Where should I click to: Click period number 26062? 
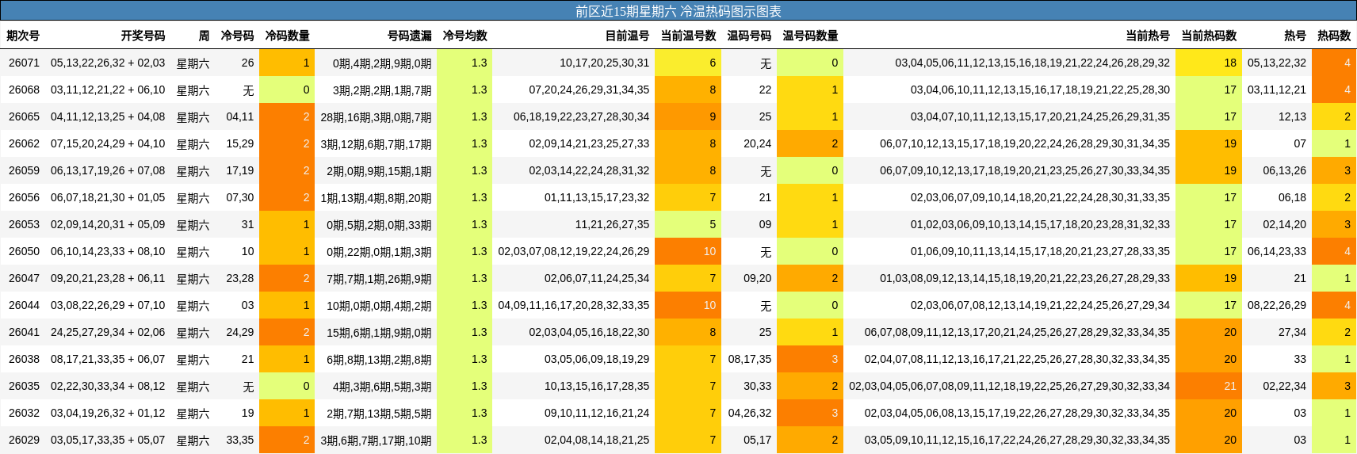[25, 143]
